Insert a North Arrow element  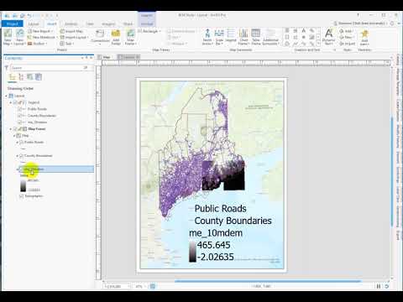pos(207,37)
